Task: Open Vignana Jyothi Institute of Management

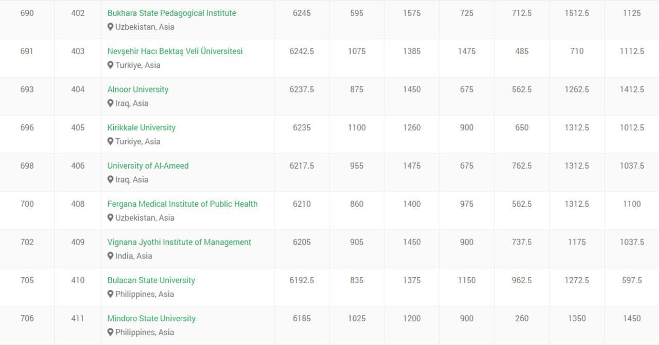Action: [x=179, y=242]
